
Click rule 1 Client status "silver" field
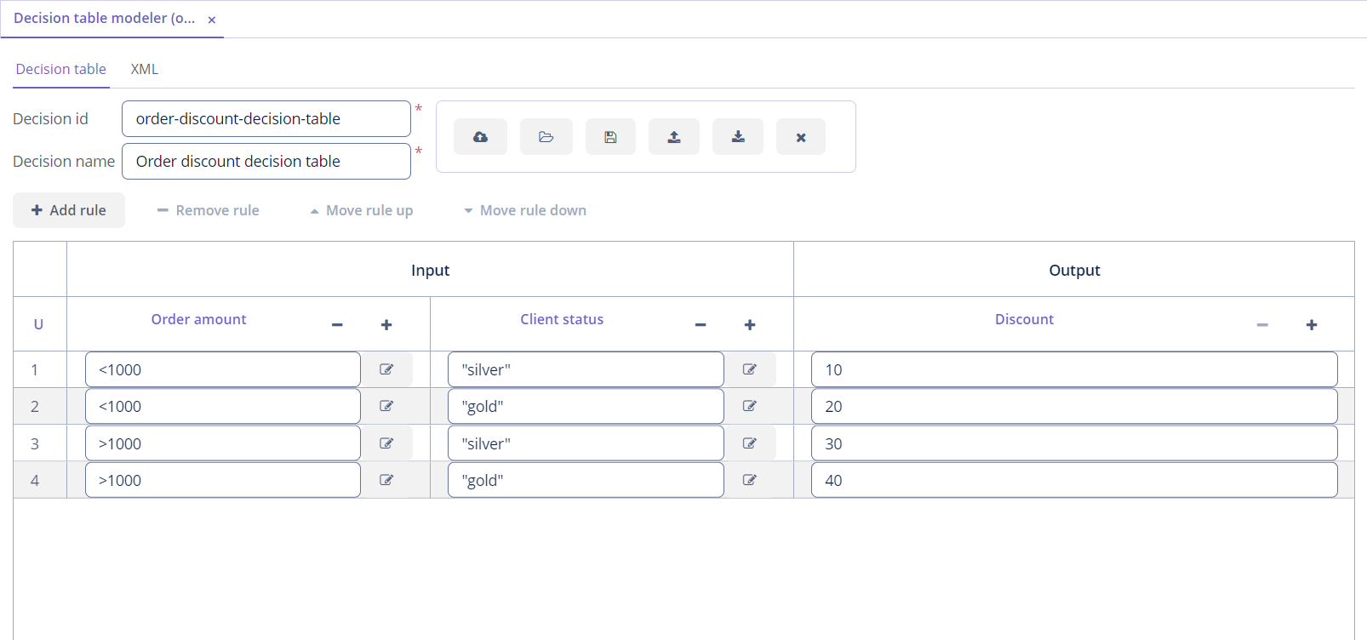586,369
